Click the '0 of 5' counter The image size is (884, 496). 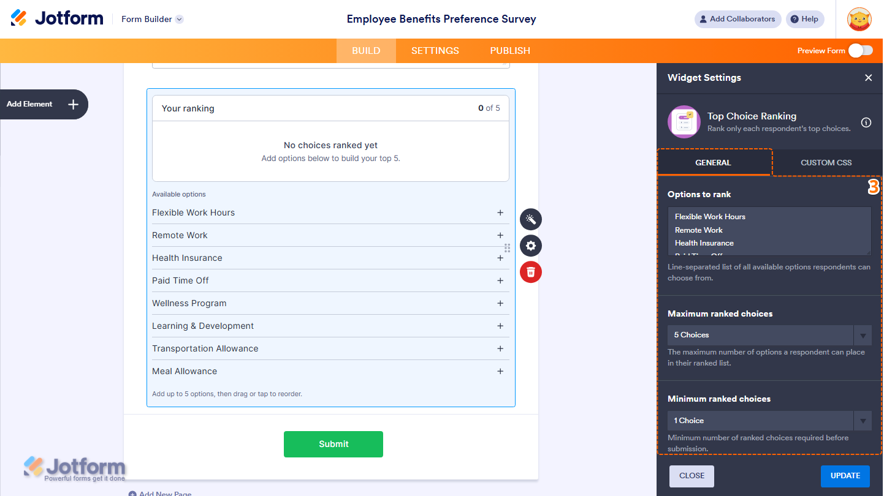tap(489, 108)
